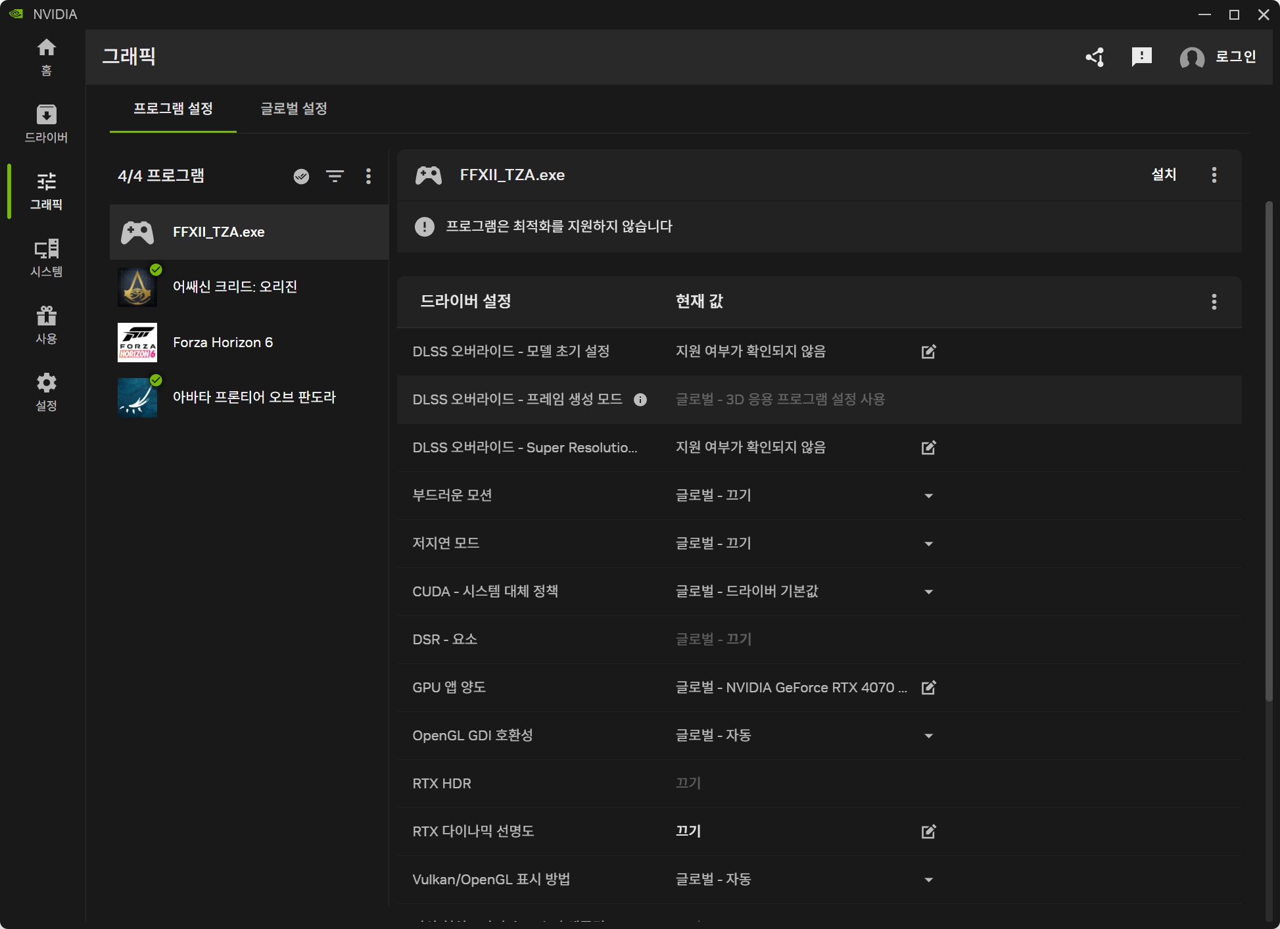Click the optimized-check filter icon in program list
This screenshot has width=1280, height=929.
click(x=301, y=176)
